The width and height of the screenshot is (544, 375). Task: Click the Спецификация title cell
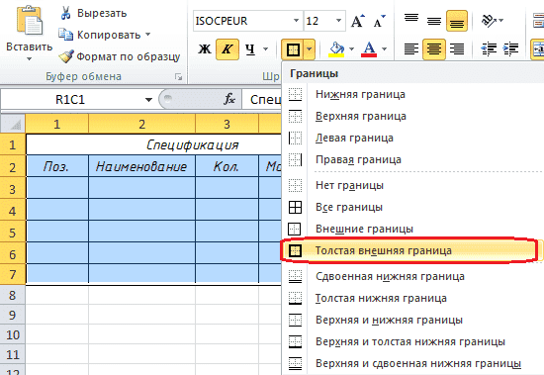(154, 144)
